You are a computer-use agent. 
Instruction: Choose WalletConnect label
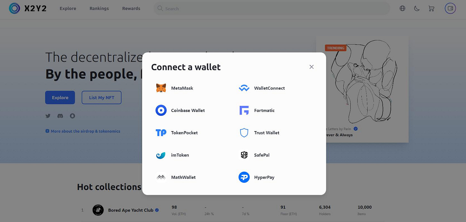click(x=269, y=88)
